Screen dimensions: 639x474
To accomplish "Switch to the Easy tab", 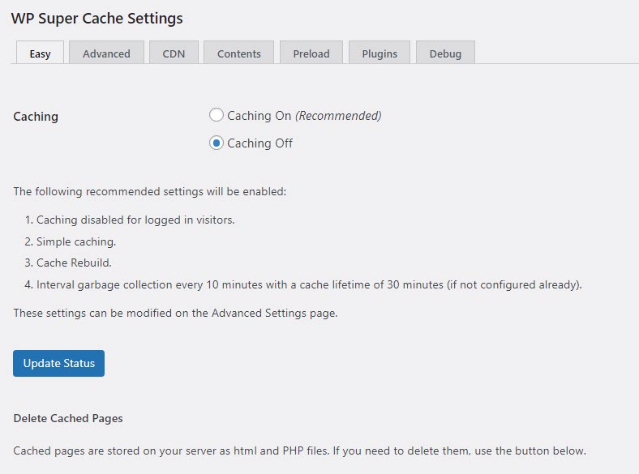I will point(40,53).
